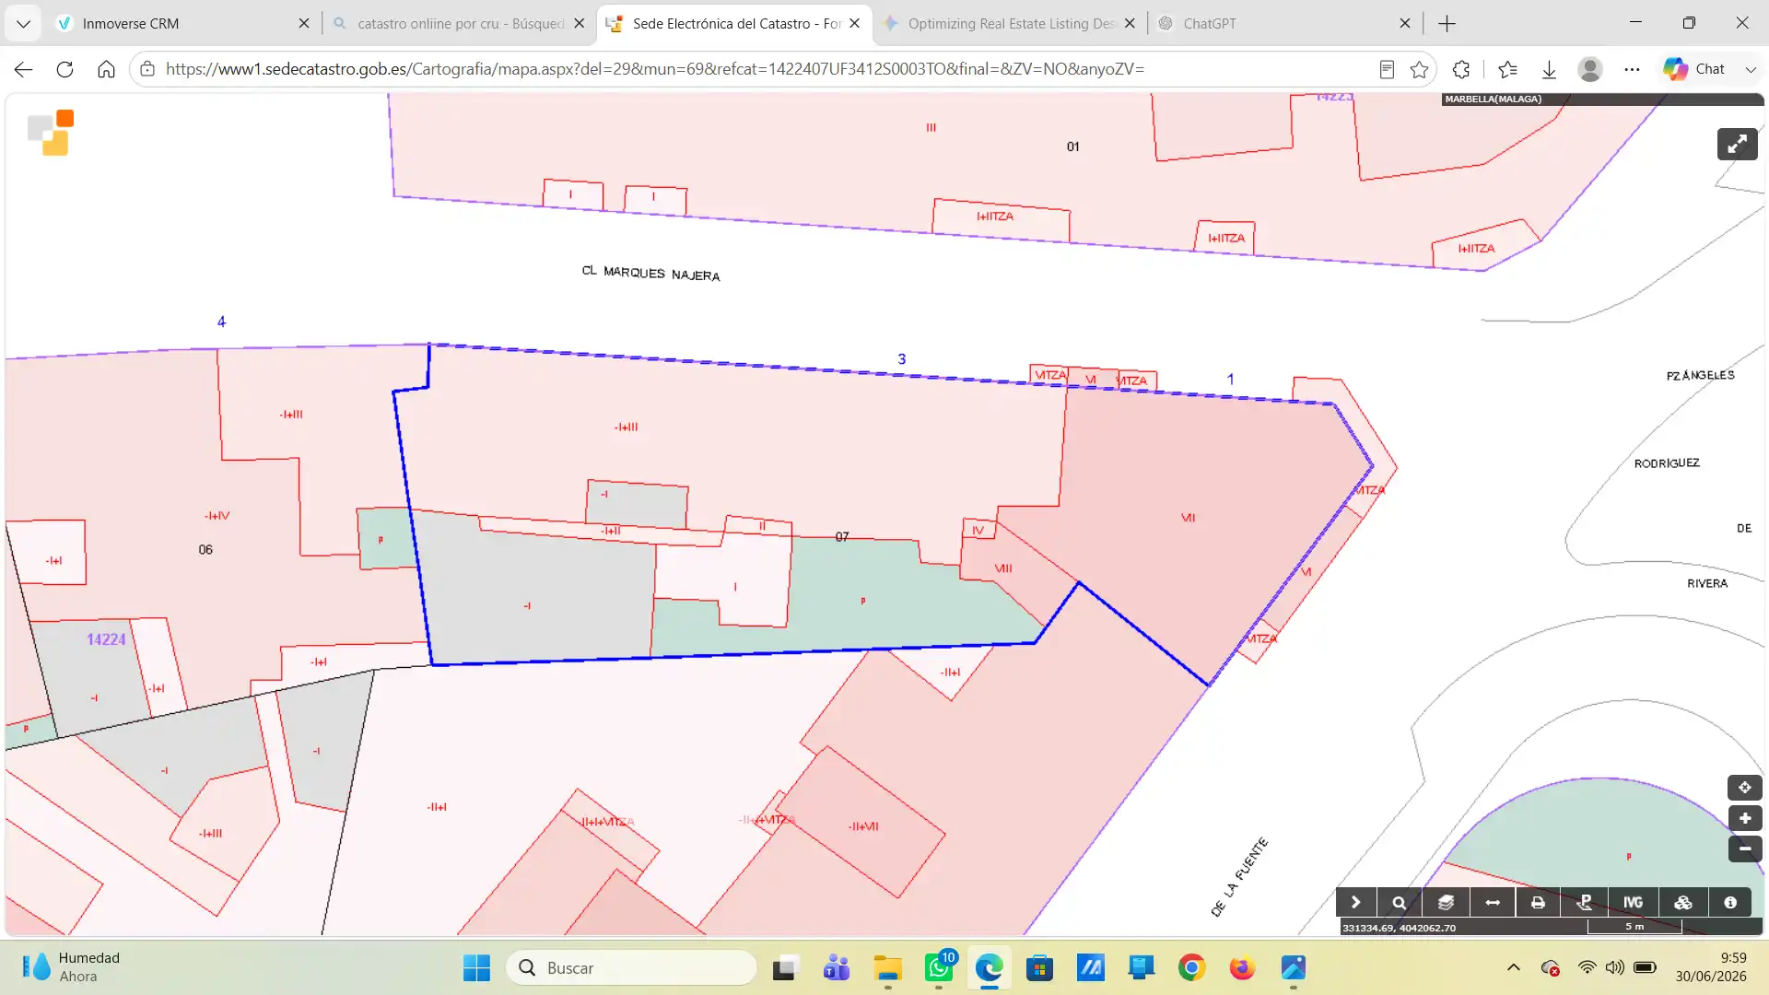Click the 5 m scale bar
This screenshot has width=1769, height=995.
click(1634, 927)
